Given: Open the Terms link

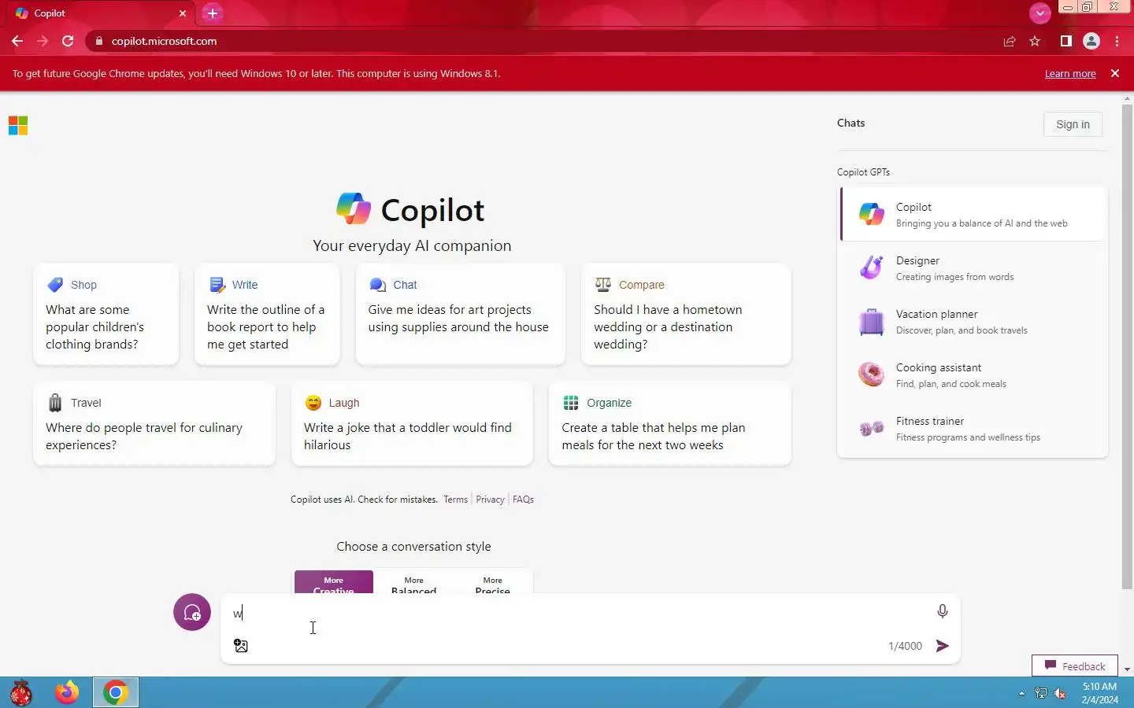Looking at the screenshot, I should tap(455, 500).
